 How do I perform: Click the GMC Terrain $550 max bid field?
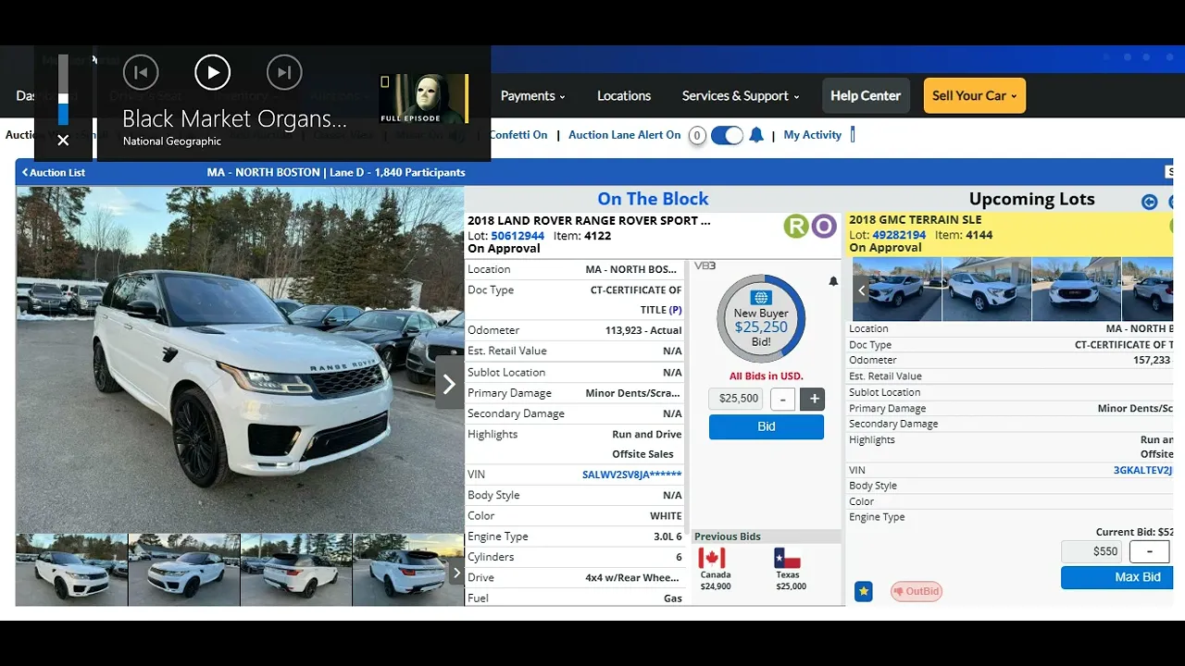1092,551
